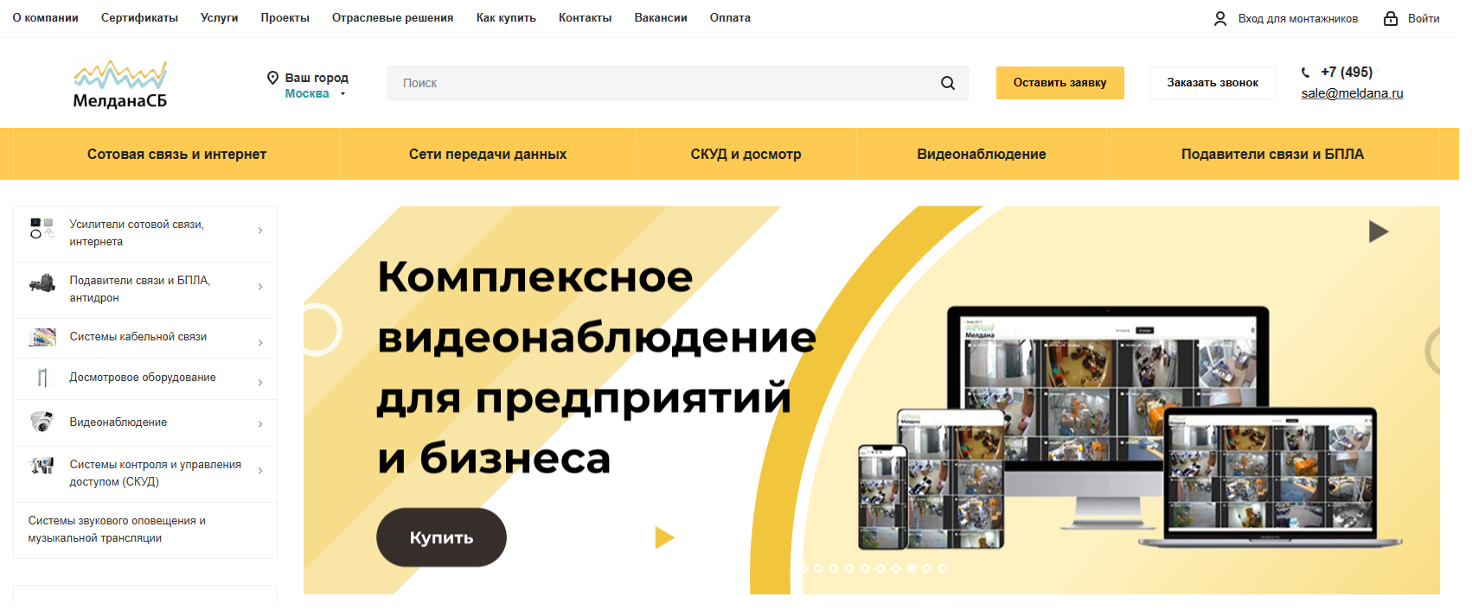Image resolution: width=1472 pixels, height=616 pixels.
Task: Click the Усилители сотовой связи category icon
Action: pos(42,228)
